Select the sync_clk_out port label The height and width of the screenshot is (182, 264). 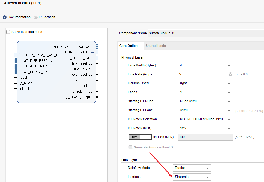pos(84,80)
